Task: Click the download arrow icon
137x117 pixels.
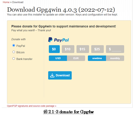Action: 52,75
